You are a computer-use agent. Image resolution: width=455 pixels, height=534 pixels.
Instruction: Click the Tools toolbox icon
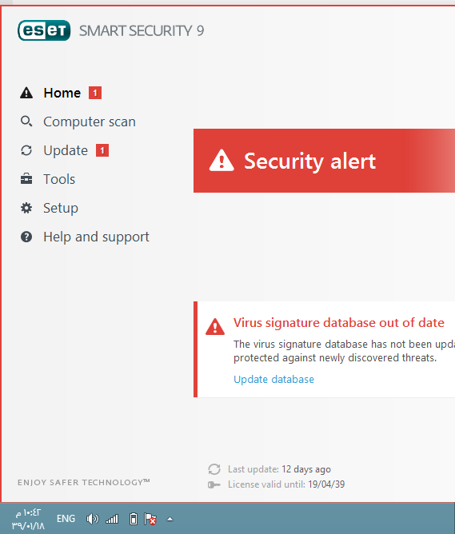[26, 179]
